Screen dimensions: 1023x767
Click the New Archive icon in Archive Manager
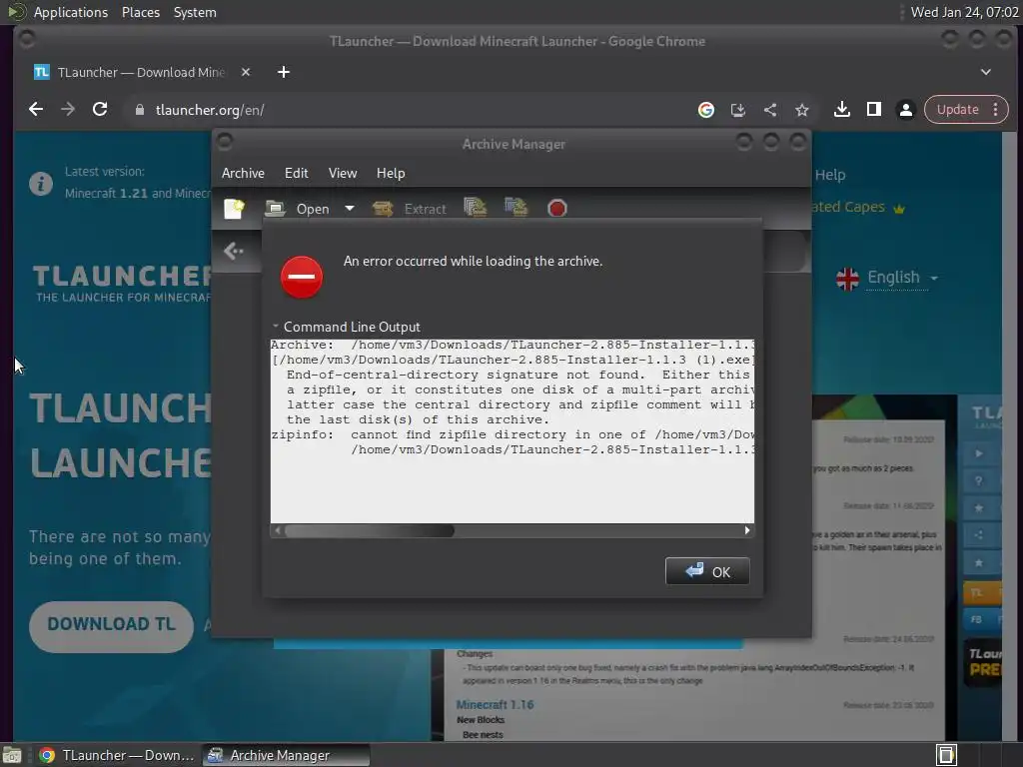point(234,209)
